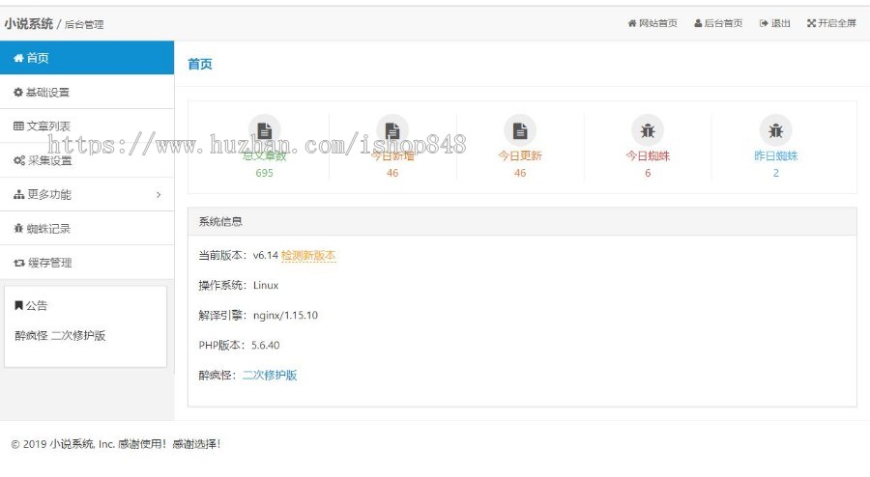
Task: Click the refresh icon beside 缓存管理
Action: (x=19, y=263)
